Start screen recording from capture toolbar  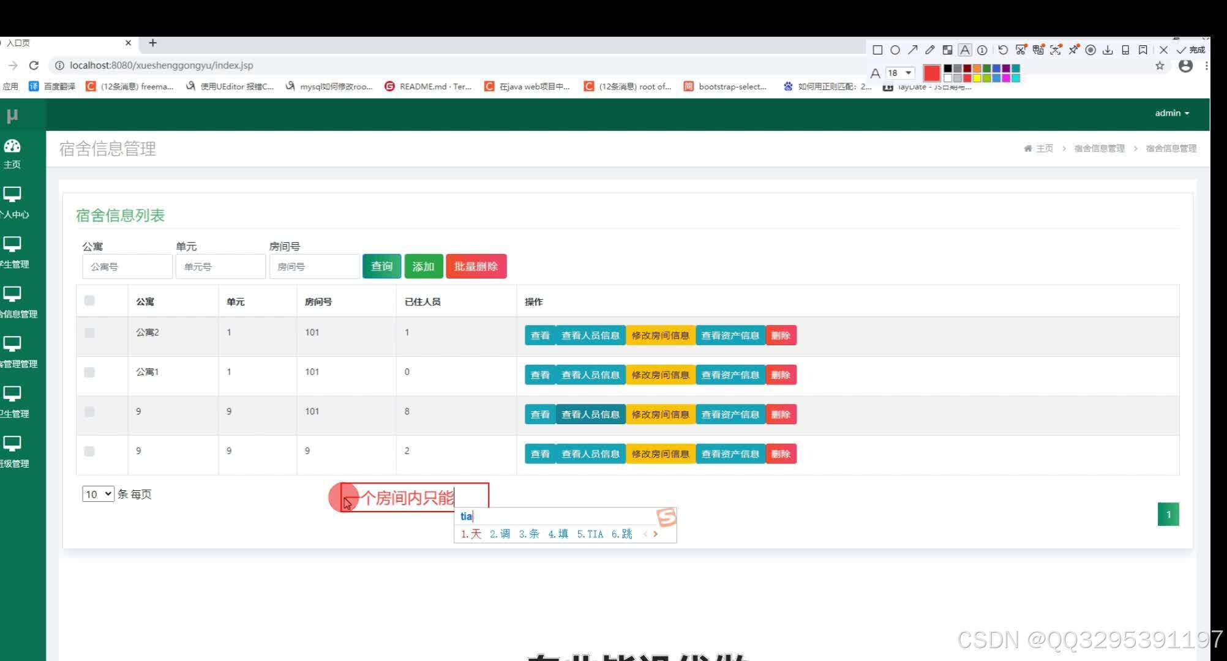[1090, 50]
